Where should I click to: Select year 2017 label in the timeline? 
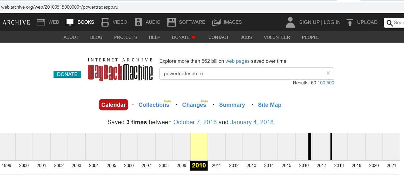coord(321,165)
